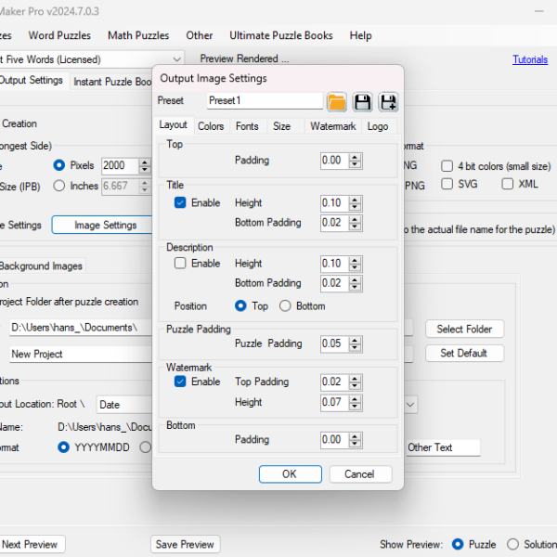557x557 pixels.
Task: Click OK to confirm image settings
Action: coord(289,474)
